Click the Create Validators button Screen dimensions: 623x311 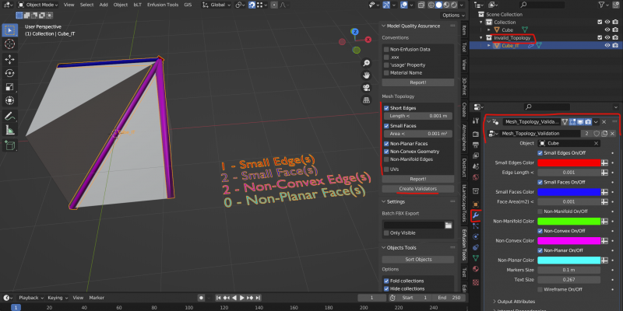tap(418, 189)
